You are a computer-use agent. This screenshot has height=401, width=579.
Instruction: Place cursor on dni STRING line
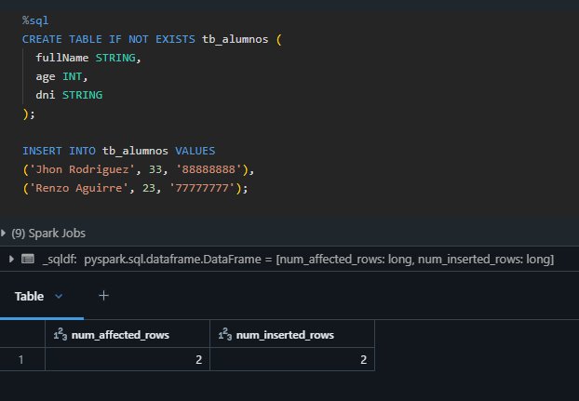(x=69, y=95)
